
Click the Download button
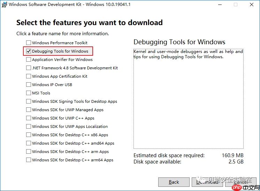207,182
